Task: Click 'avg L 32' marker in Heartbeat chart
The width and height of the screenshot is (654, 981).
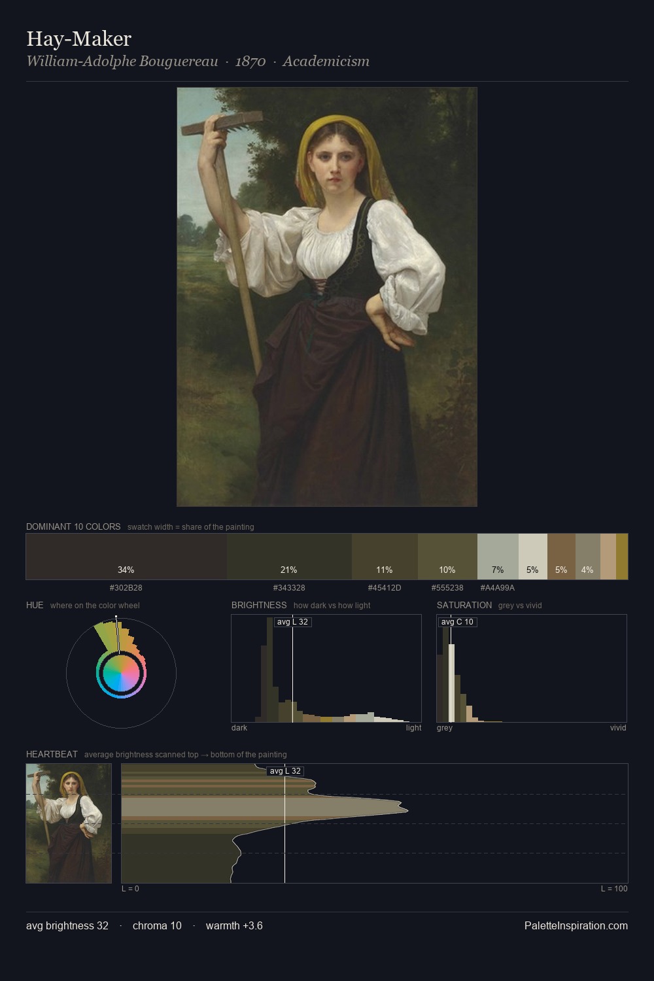Action: pyautogui.click(x=285, y=771)
